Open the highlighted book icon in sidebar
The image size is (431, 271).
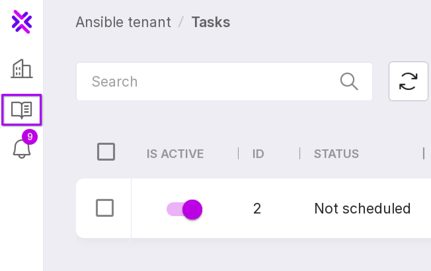[22, 110]
